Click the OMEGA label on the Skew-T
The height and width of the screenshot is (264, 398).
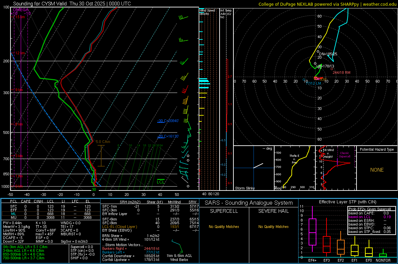pyautogui.click(x=21, y=10)
